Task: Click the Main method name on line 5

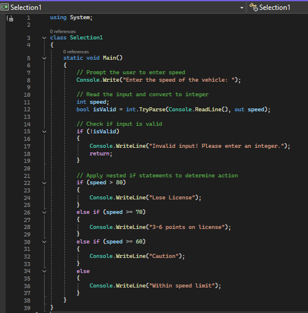Action: click(x=109, y=58)
